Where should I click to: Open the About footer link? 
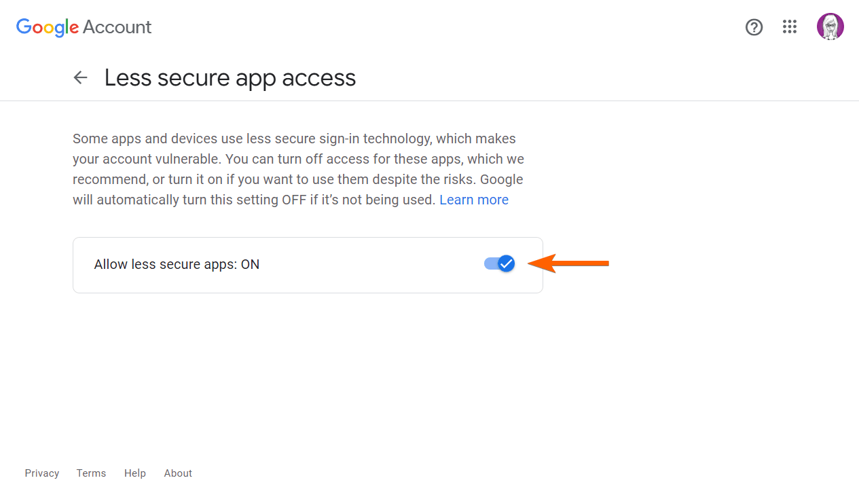[x=178, y=473]
